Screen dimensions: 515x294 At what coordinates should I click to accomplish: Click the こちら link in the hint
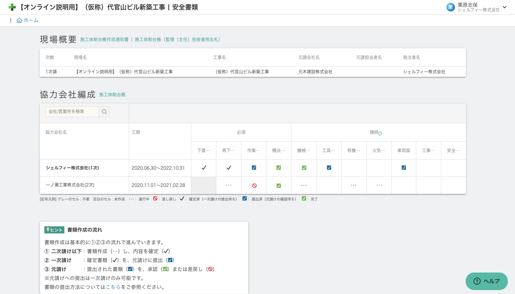(113, 287)
